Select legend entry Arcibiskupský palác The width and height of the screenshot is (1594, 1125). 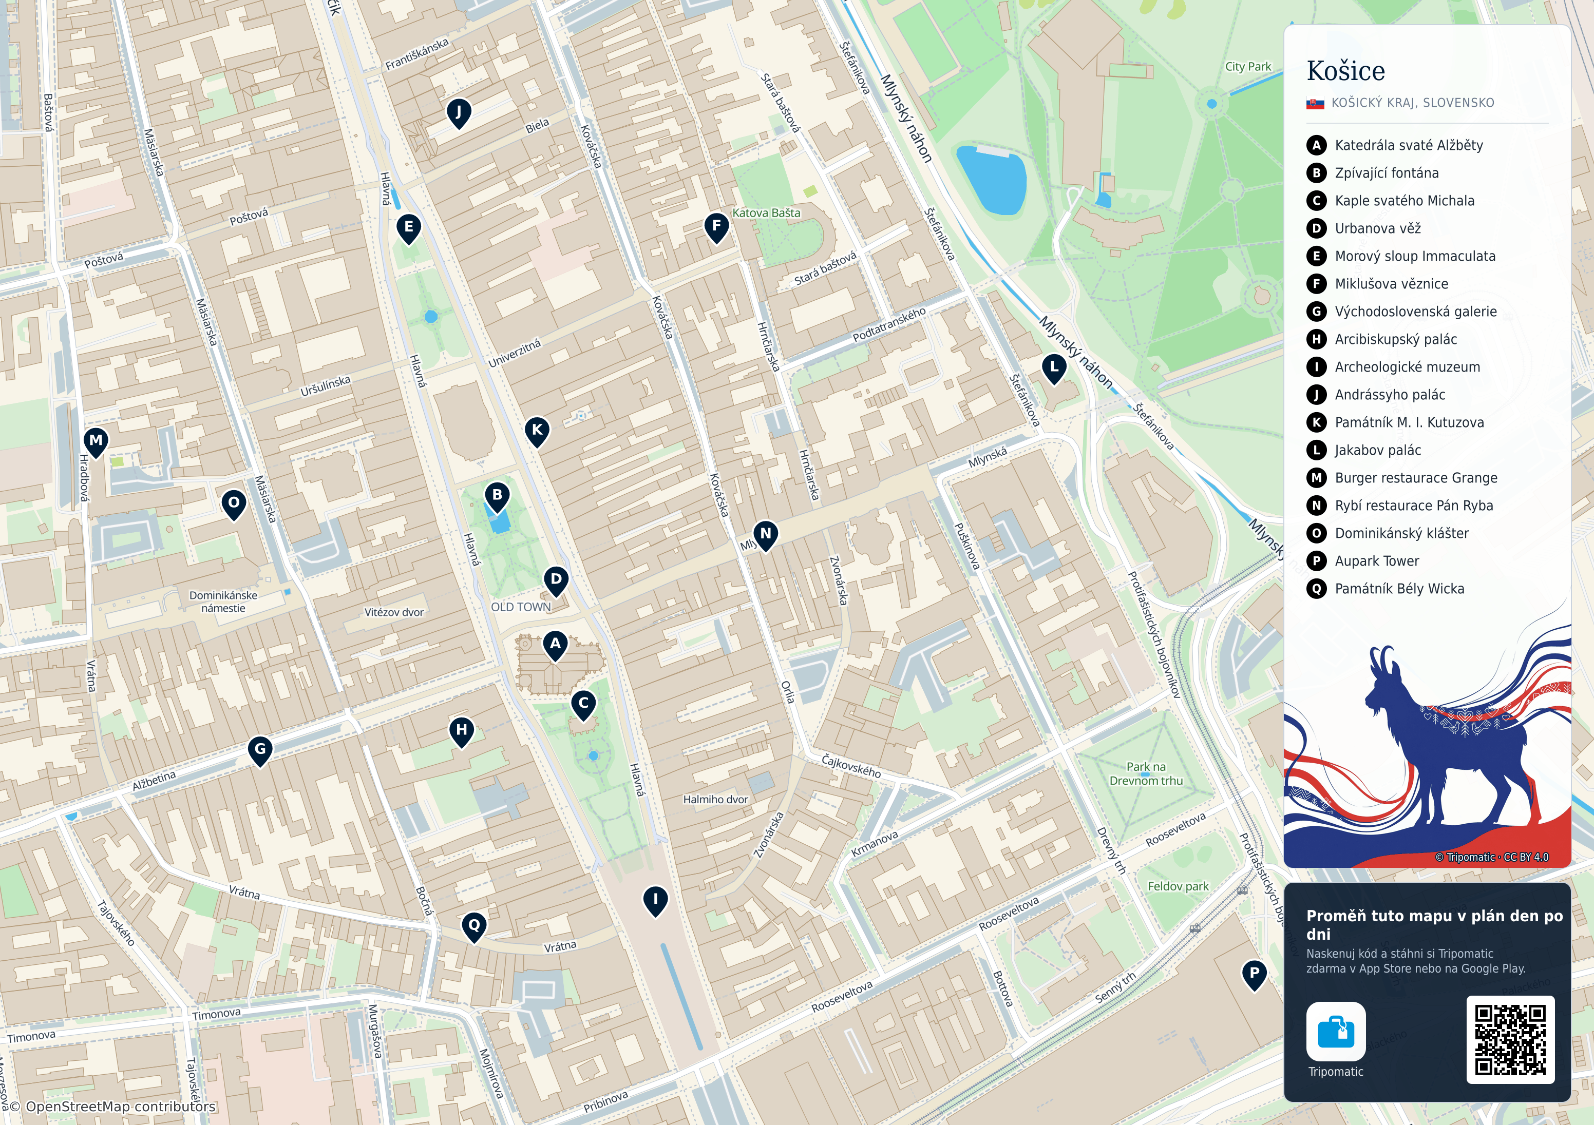(x=1381, y=339)
